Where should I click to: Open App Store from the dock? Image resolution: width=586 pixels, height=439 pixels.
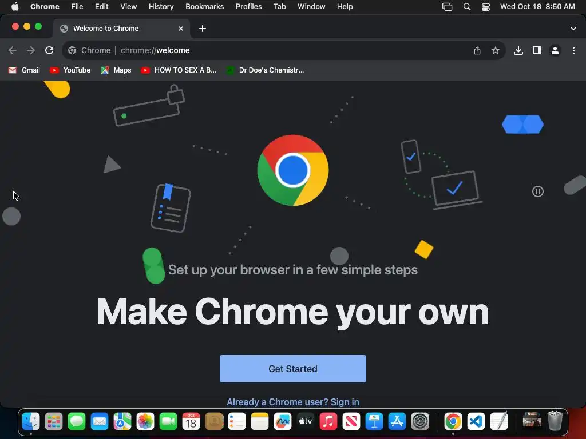pyautogui.click(x=397, y=422)
